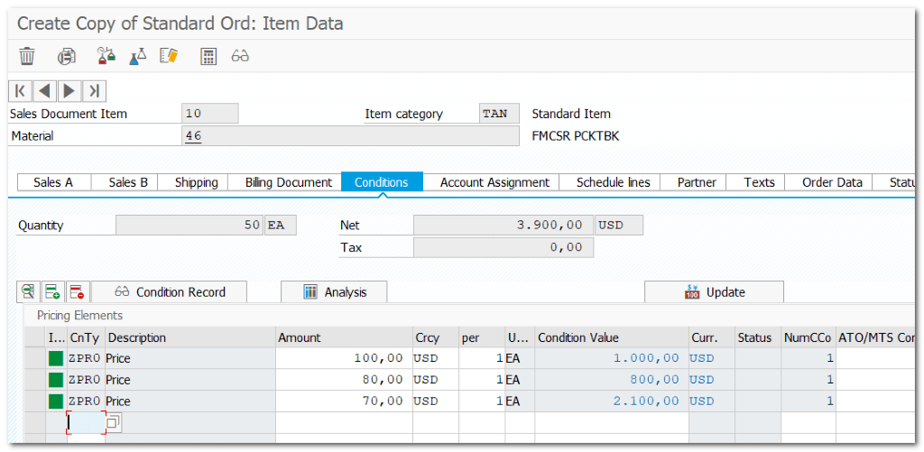Click the trash can delete icon
This screenshot has width=924, height=452.
(x=27, y=56)
